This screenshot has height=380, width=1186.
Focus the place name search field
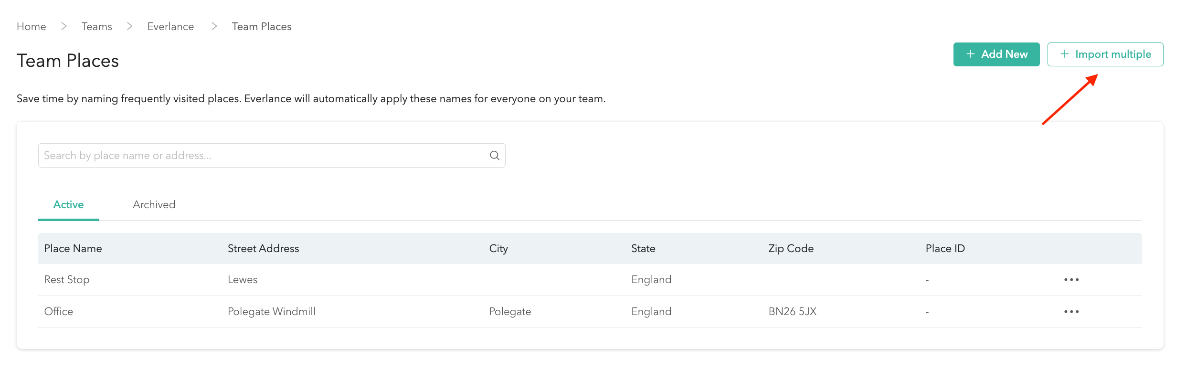(263, 156)
